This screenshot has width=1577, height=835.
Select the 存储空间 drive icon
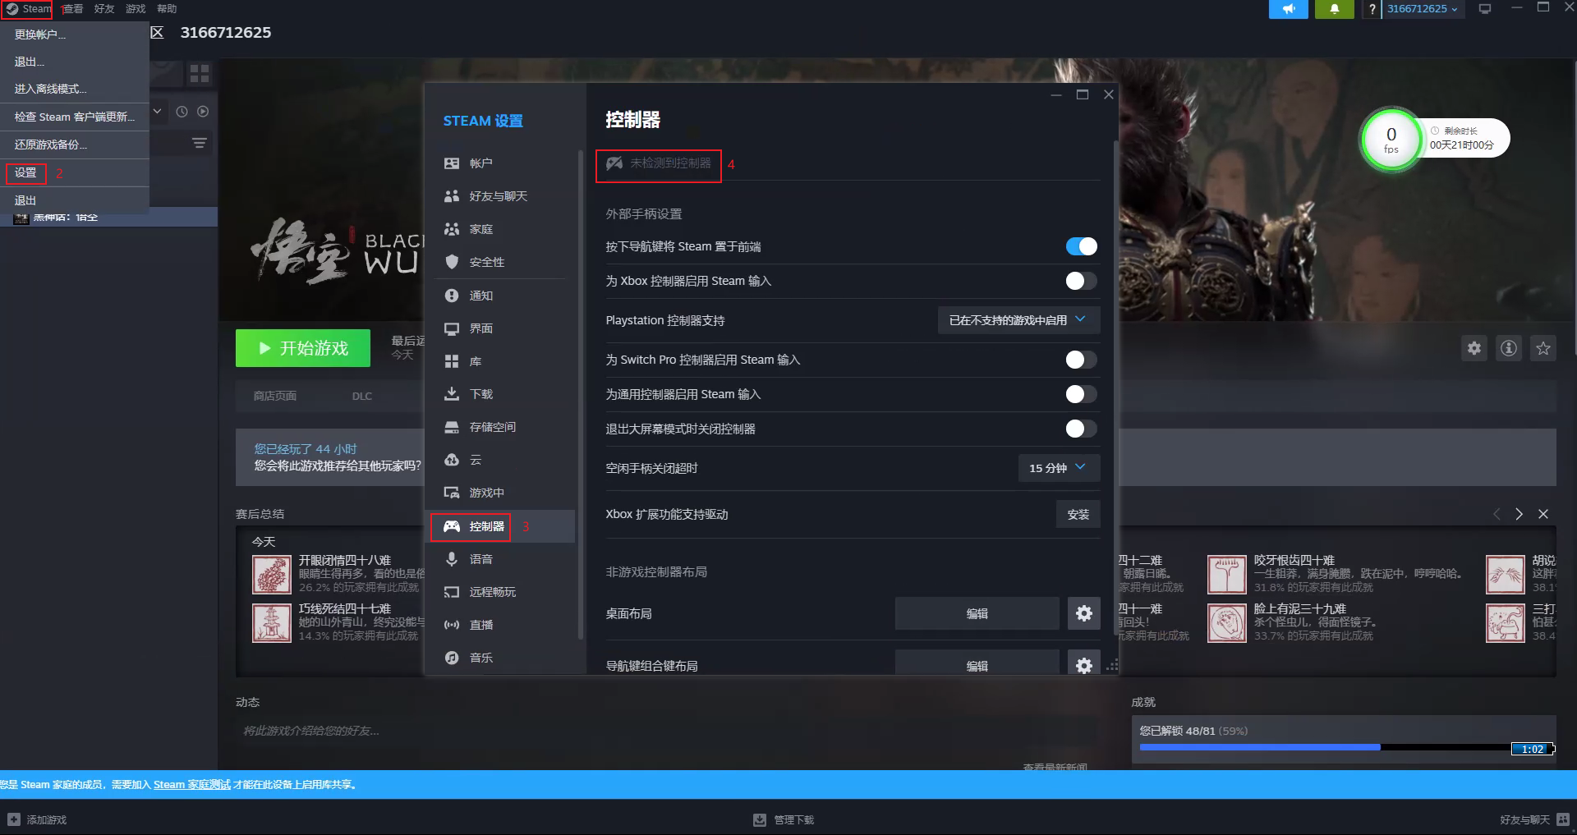pyautogui.click(x=452, y=427)
